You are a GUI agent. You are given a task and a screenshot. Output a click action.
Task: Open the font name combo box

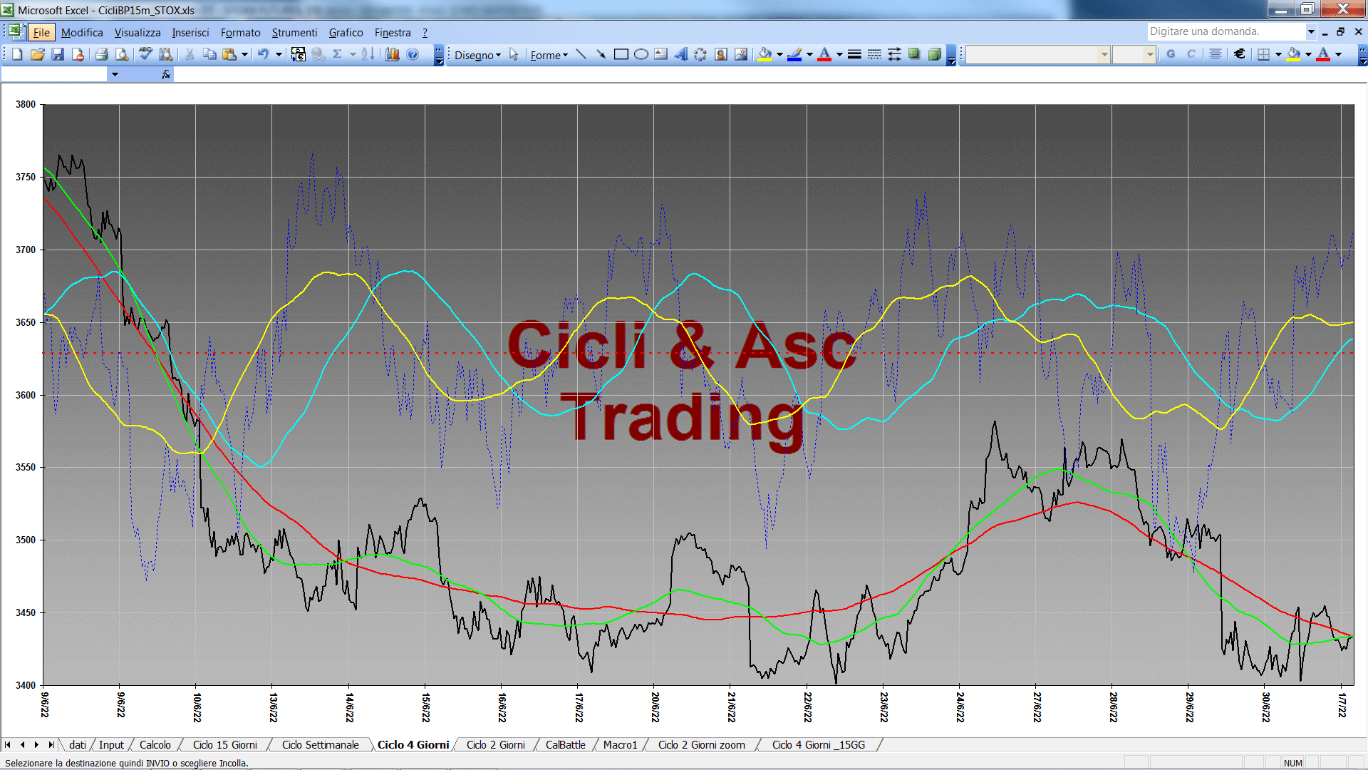(x=1038, y=54)
